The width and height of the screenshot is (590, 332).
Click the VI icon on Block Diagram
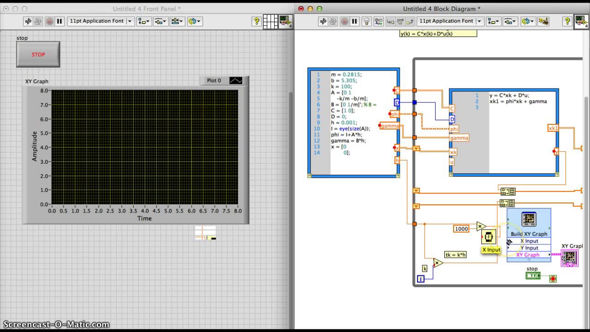581,22
